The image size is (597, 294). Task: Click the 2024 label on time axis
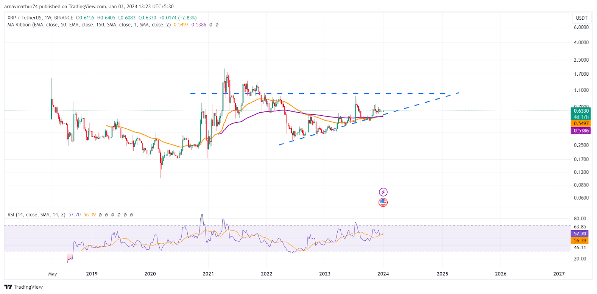click(x=383, y=274)
